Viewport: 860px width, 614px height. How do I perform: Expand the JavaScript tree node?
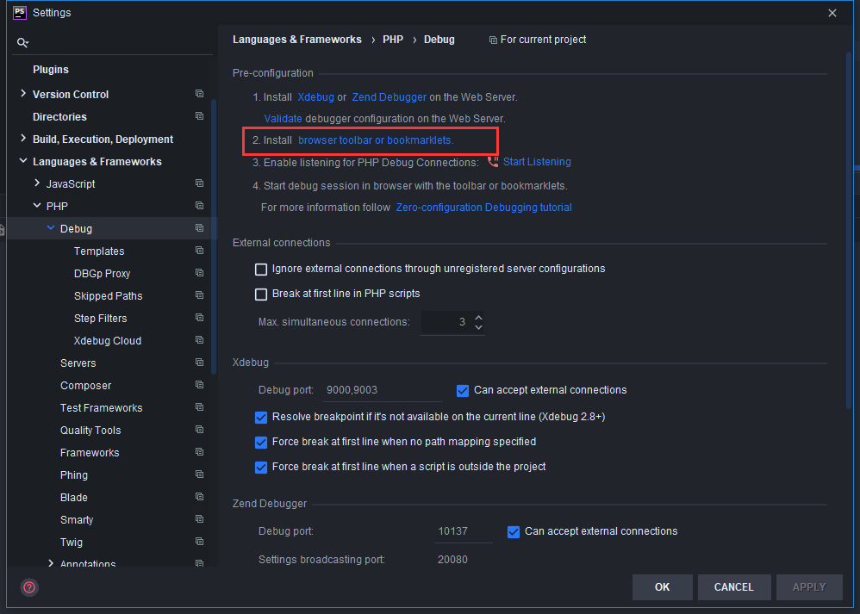pyautogui.click(x=37, y=183)
